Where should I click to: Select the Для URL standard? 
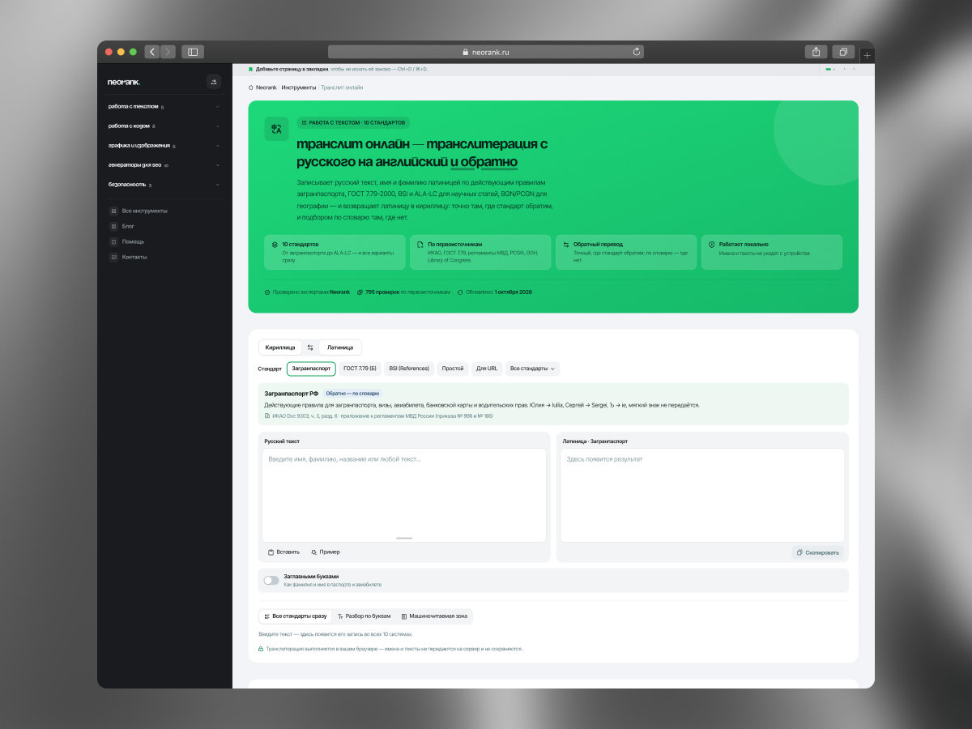(x=487, y=369)
